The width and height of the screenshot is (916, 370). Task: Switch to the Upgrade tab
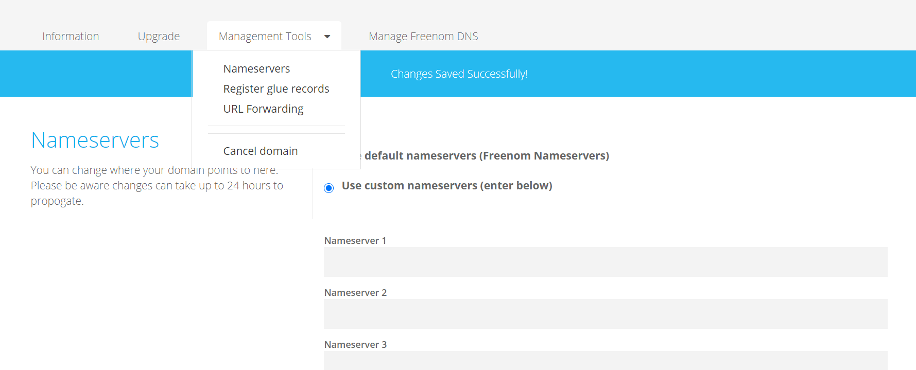(159, 37)
